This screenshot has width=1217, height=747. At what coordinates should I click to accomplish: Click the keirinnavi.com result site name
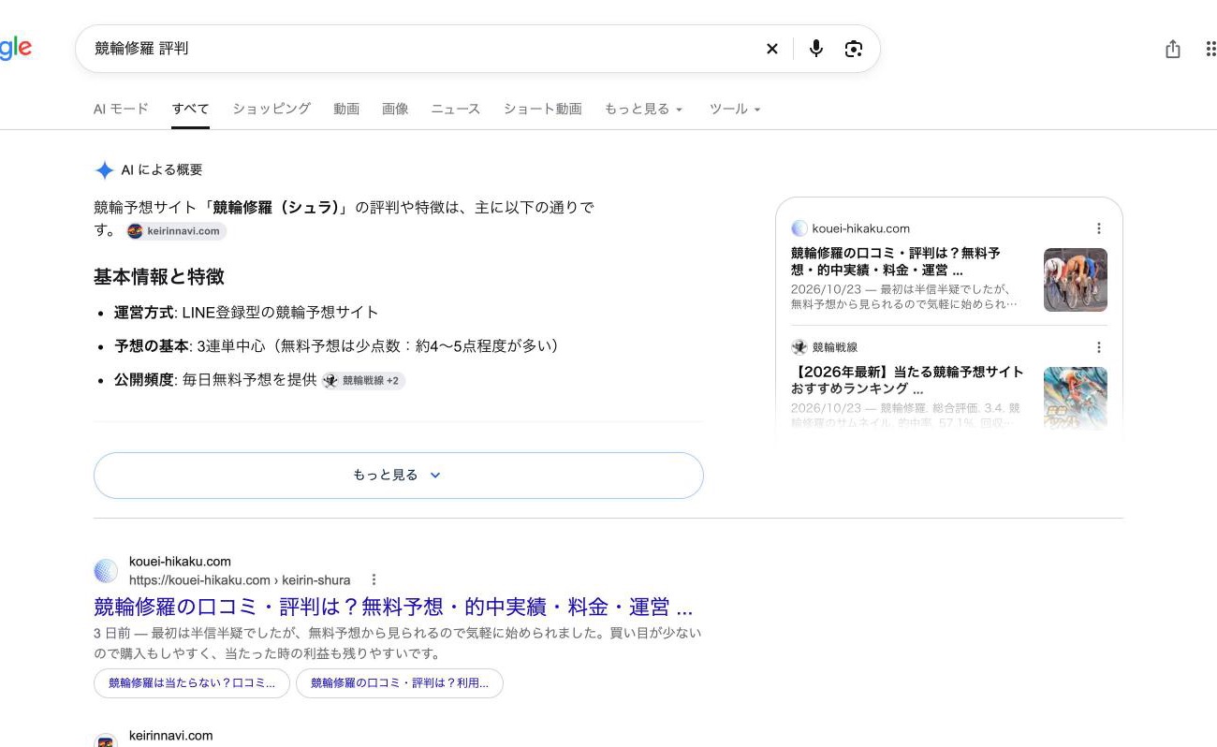pos(171,736)
